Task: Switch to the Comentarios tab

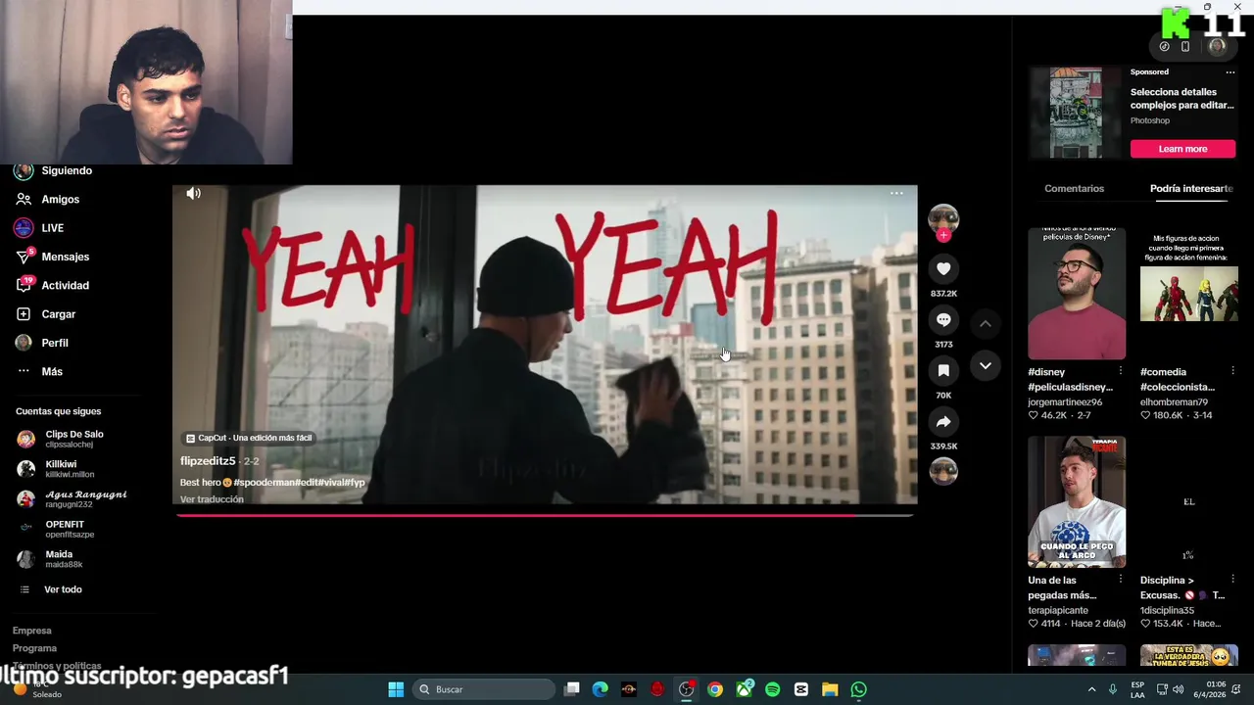Action: tap(1074, 188)
